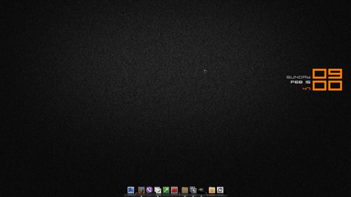Viewport: 351px width, 197px height.
Task: Click the orange hour digits 09
Action: point(327,74)
